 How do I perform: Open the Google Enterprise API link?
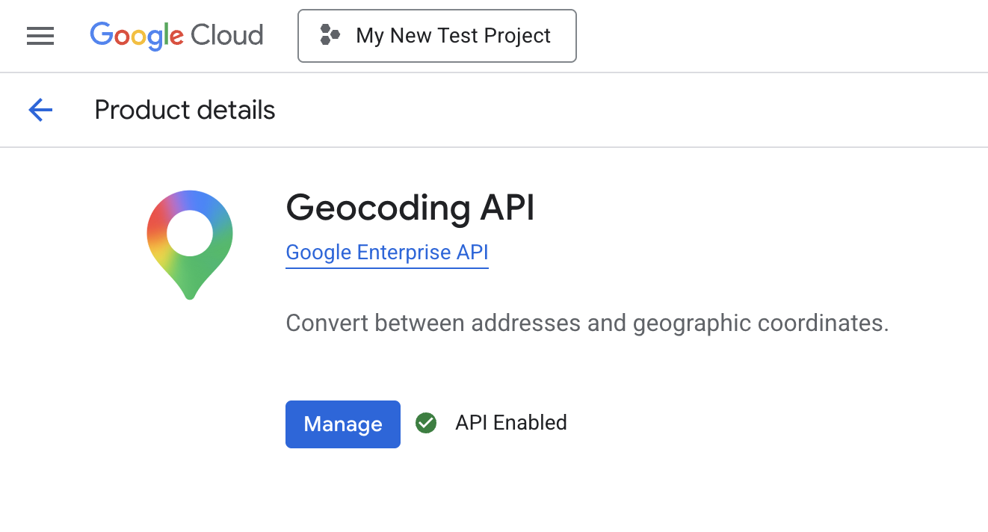[387, 253]
